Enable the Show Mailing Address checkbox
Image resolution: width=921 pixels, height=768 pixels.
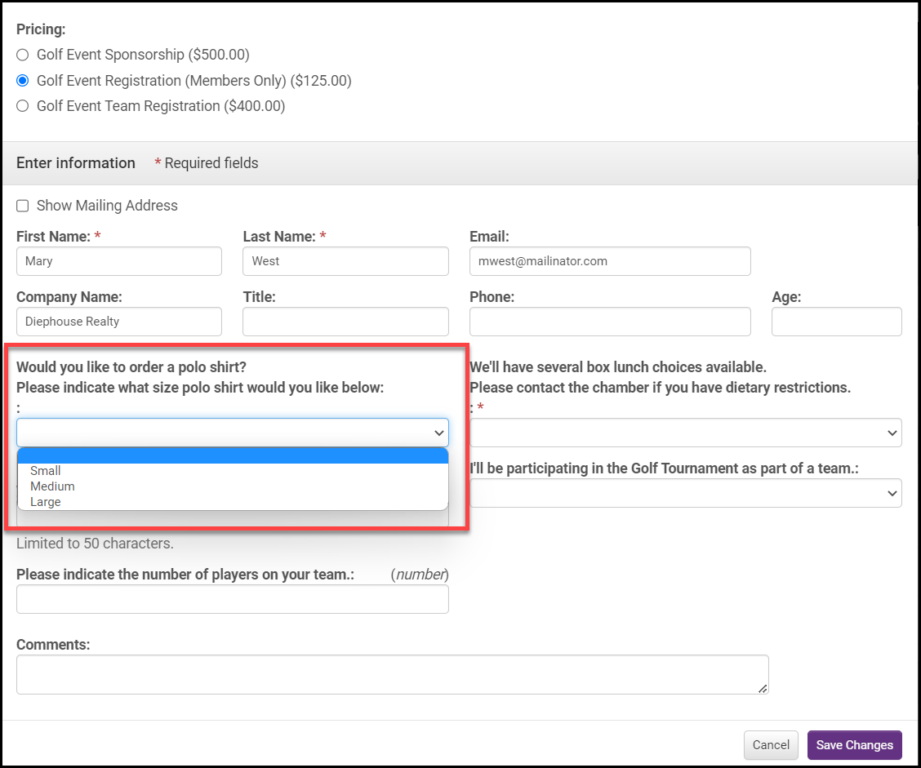coord(23,206)
